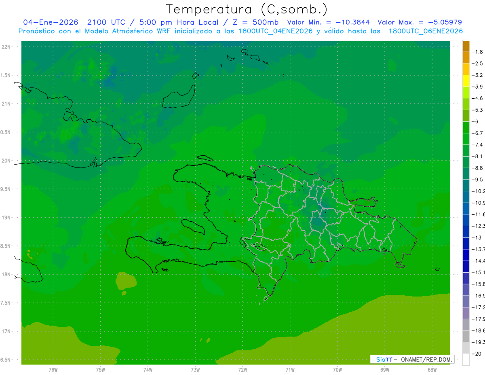Select the "-2.5" color scale value
The width and height of the screenshot is (485, 375).
(478, 64)
